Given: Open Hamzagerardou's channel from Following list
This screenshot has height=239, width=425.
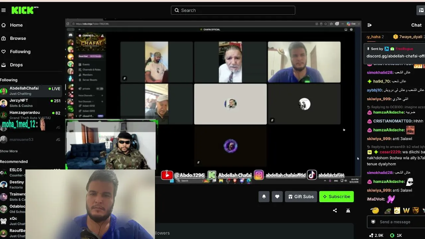Looking at the screenshot, I should (x=31, y=115).
